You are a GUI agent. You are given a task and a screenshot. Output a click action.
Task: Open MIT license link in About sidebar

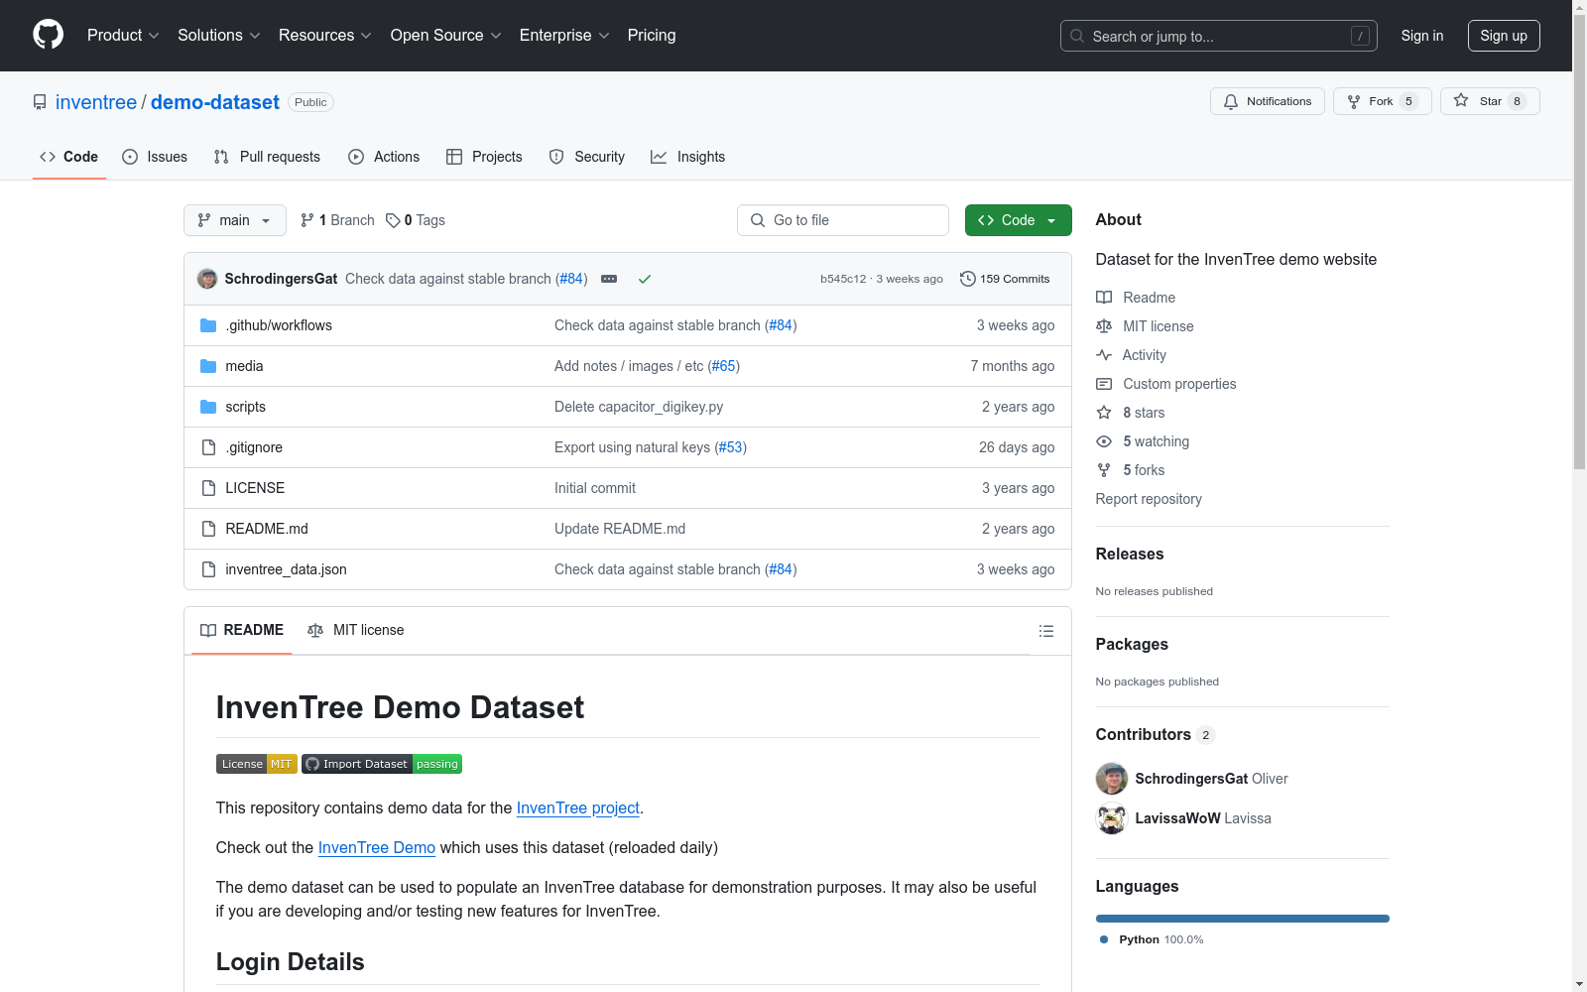[x=1145, y=326]
